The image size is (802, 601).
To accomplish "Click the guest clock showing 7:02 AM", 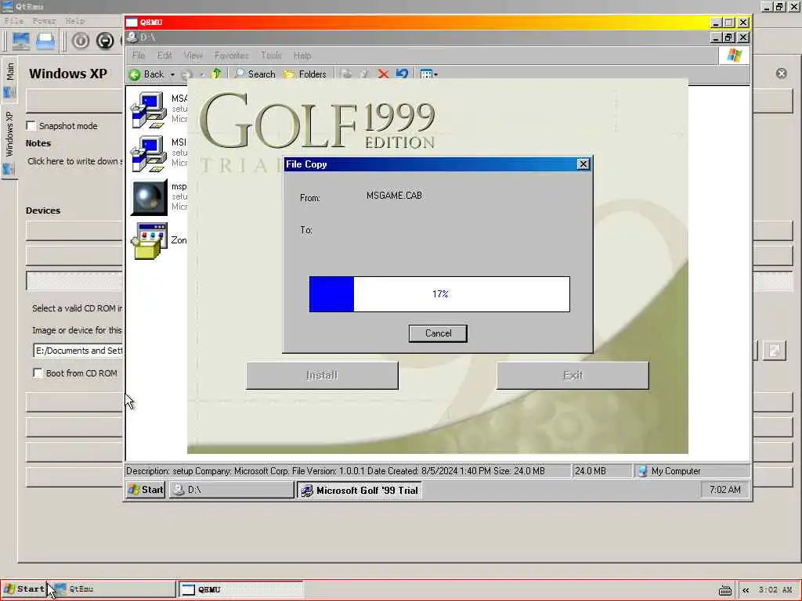I will (724, 490).
